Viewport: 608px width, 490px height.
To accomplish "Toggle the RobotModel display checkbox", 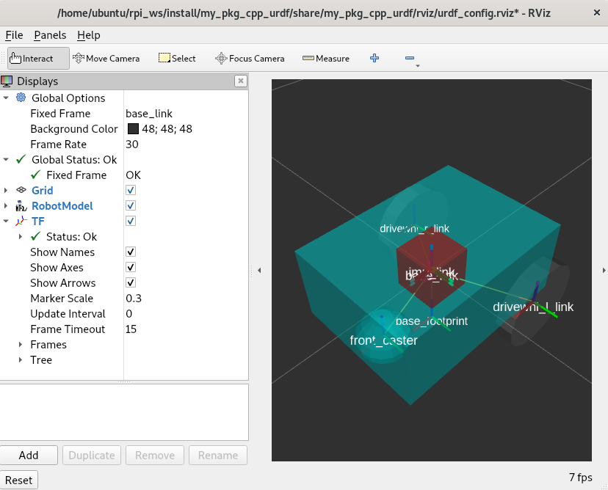I will click(131, 205).
